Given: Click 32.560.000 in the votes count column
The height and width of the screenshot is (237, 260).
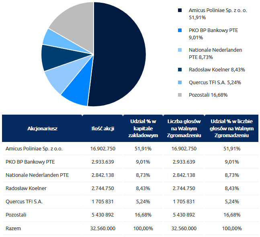Looking at the screenshot, I should [184, 229].
